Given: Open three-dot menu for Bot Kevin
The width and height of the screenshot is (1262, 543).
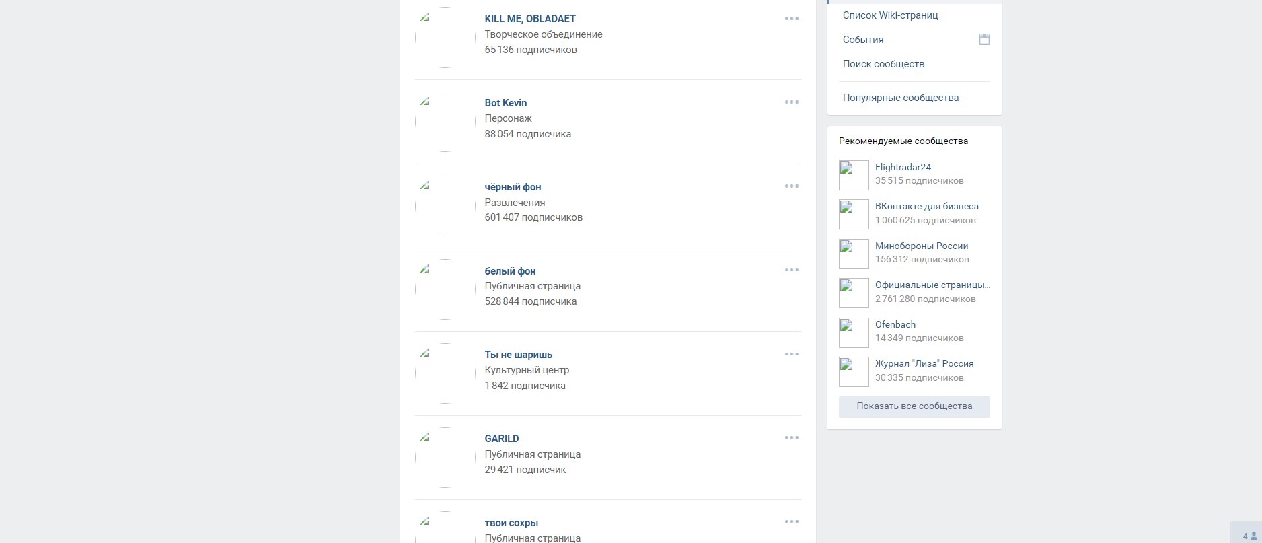Looking at the screenshot, I should pos(791,102).
